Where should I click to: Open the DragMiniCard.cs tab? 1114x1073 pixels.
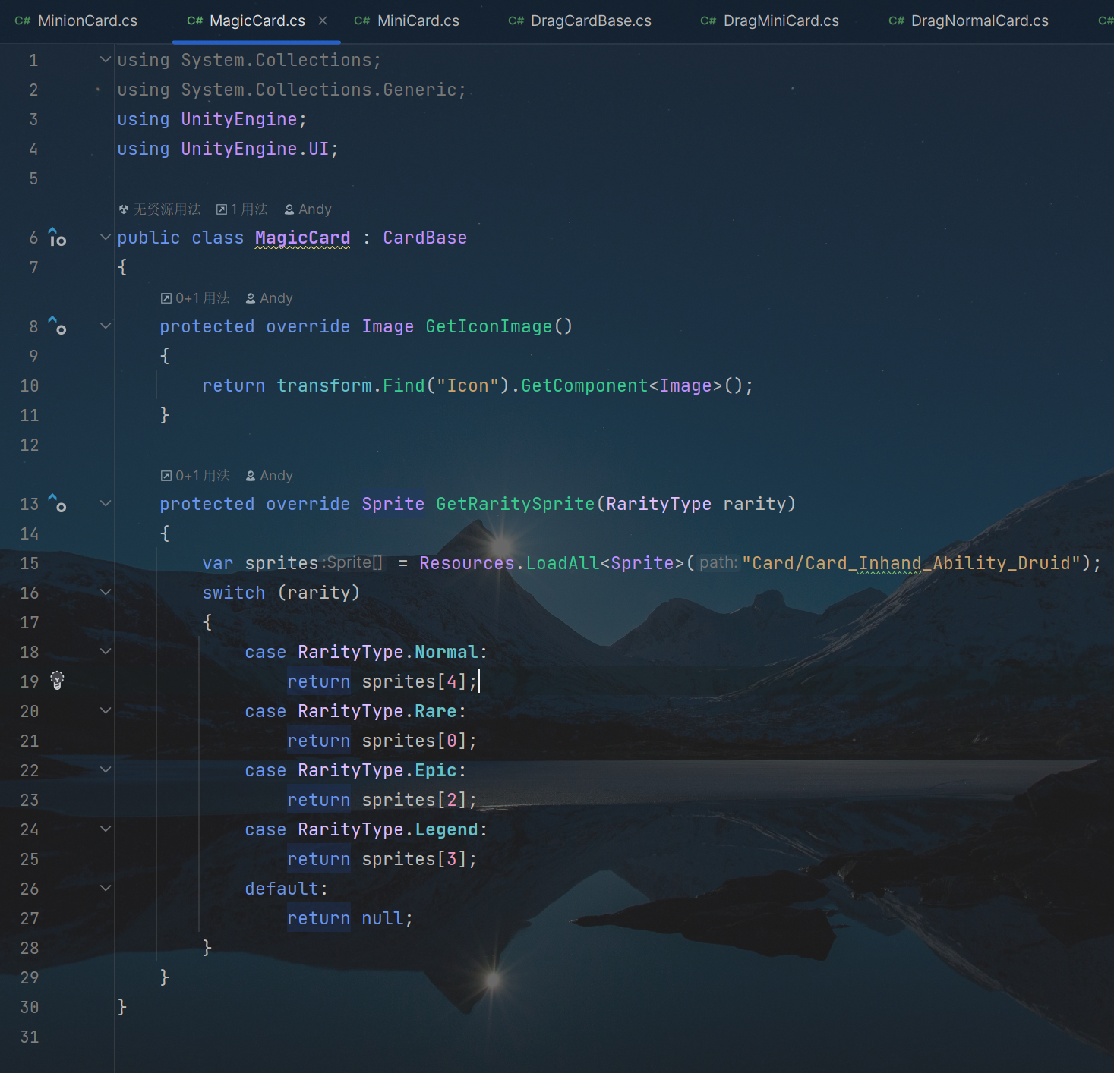tap(770, 21)
